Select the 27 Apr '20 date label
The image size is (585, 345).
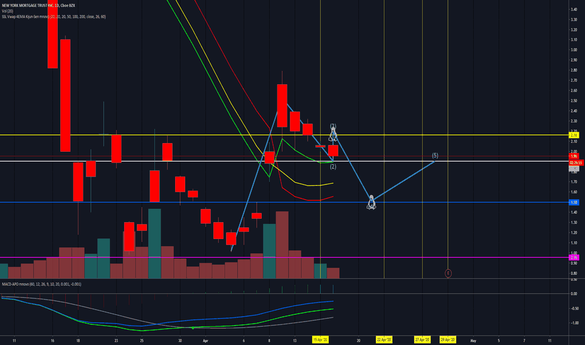pos(422,340)
